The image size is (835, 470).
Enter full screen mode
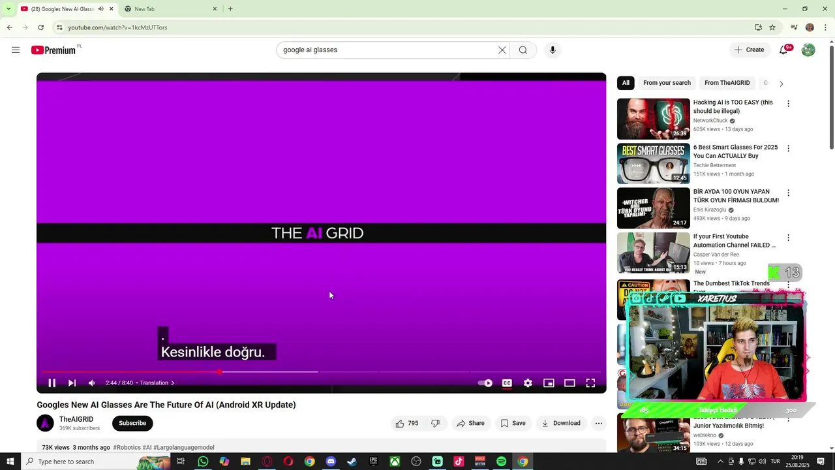pos(590,383)
